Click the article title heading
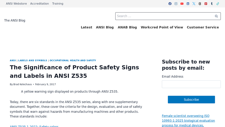Screen dimensions: 225x127 [x=74, y=72]
